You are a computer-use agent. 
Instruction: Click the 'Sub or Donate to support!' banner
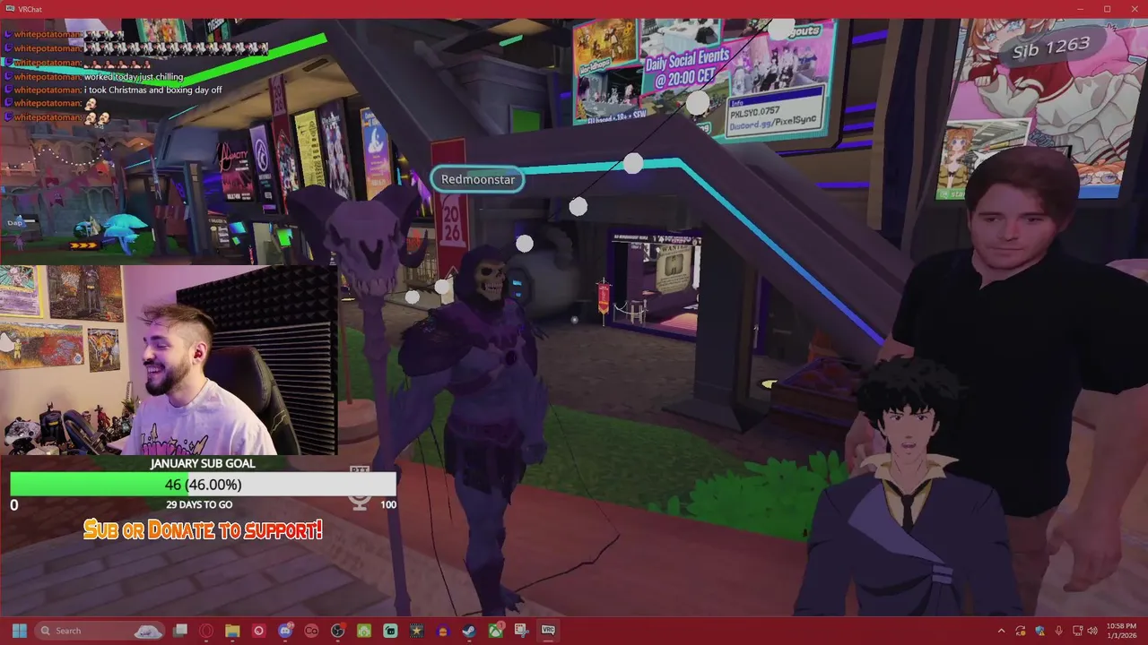(x=203, y=529)
